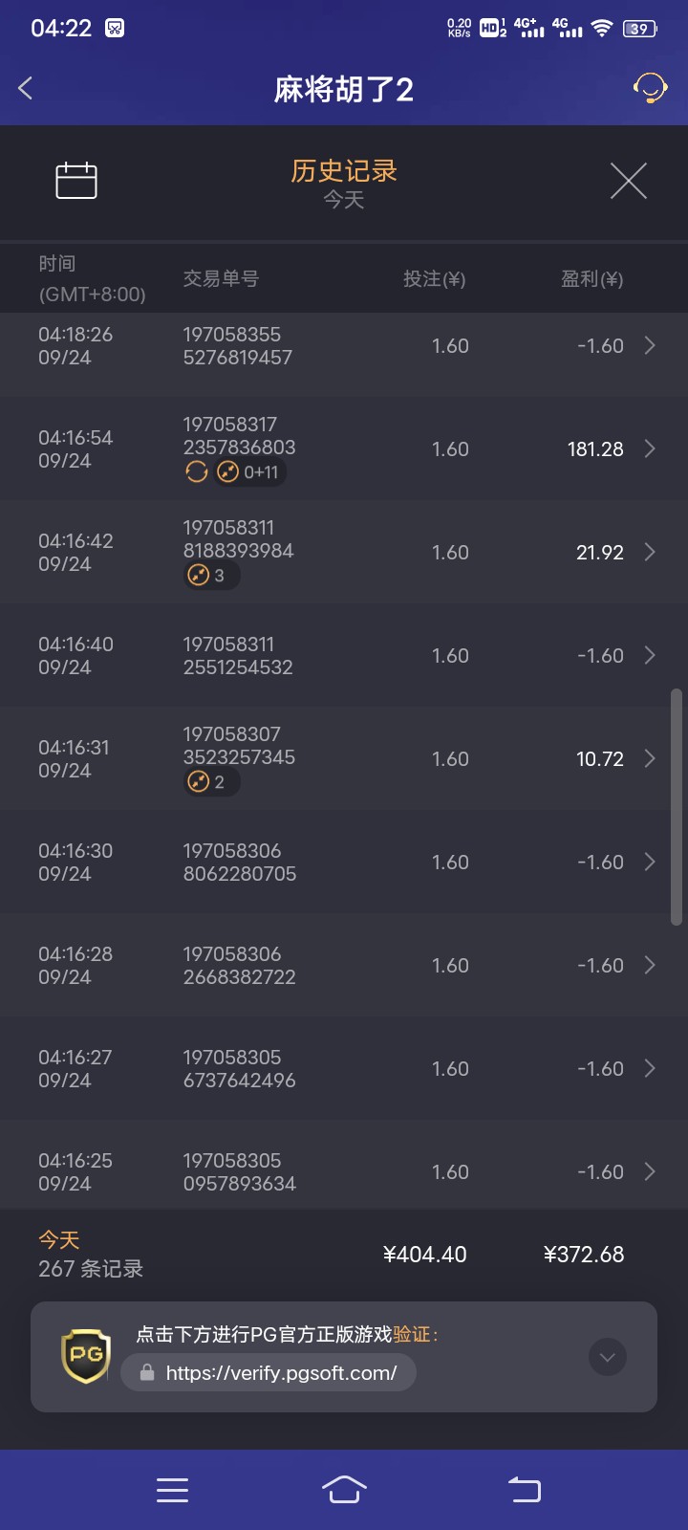The image size is (688, 1530).
Task: Collapse the PG verification banner
Action: click(x=608, y=1357)
